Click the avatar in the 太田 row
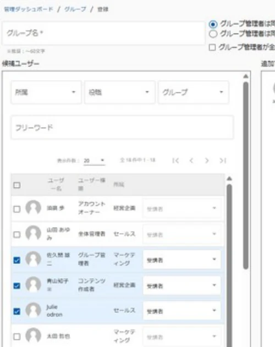Image resolution: width=275 pixels, height=347 pixels. coord(33,336)
